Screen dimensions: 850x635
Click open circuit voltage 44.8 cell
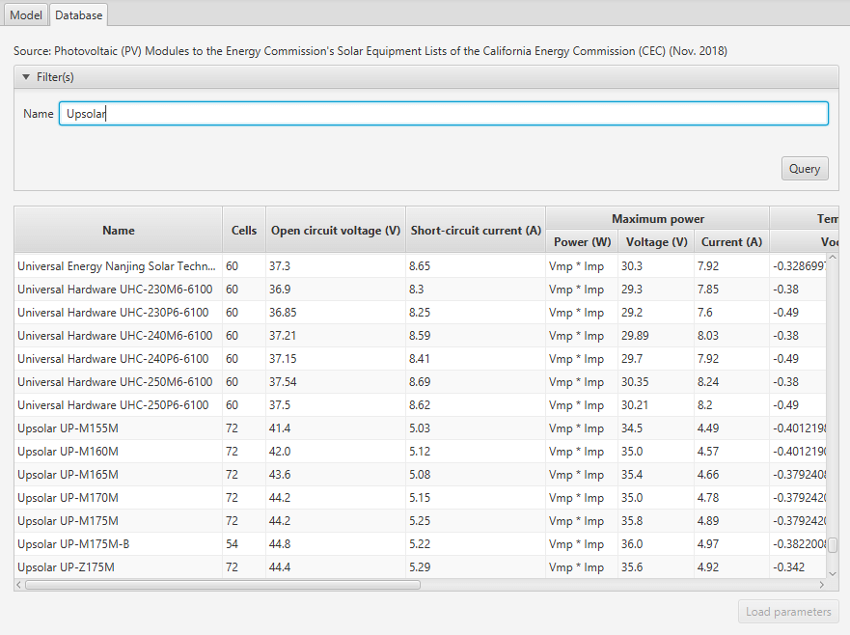point(336,544)
